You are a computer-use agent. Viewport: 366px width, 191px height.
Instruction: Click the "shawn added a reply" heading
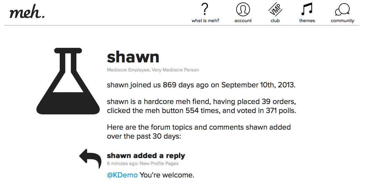point(146,156)
